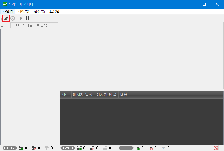Minimize the 드라이버 모니터 window

192,4
